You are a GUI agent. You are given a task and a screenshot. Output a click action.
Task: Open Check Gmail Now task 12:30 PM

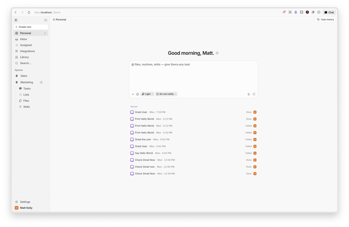click(x=193, y=174)
